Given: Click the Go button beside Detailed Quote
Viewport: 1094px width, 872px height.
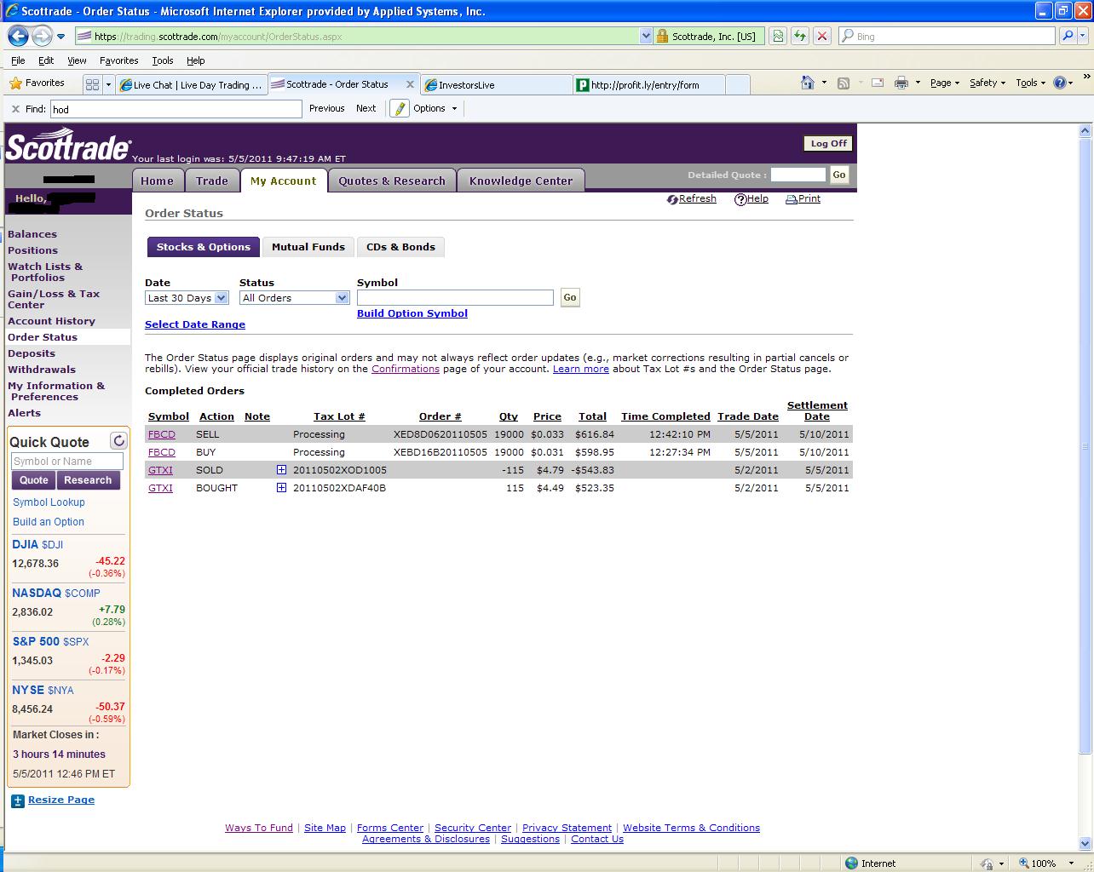Looking at the screenshot, I should (x=839, y=175).
